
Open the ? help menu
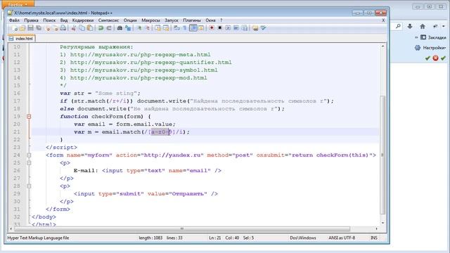coord(221,20)
